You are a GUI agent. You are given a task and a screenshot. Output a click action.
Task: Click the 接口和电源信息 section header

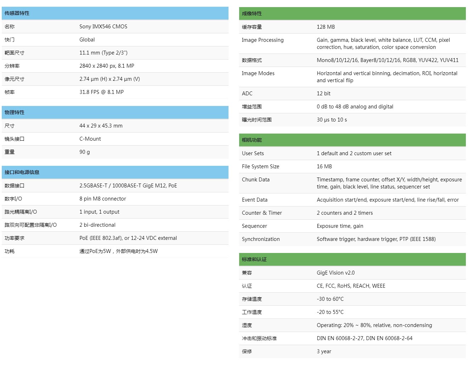point(22,172)
